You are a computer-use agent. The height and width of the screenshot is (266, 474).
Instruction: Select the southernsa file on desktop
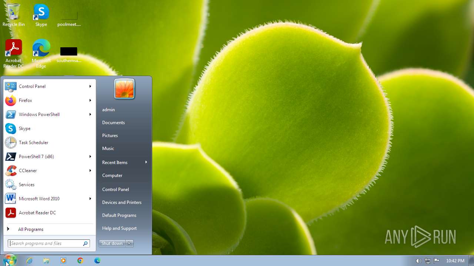pos(69,55)
